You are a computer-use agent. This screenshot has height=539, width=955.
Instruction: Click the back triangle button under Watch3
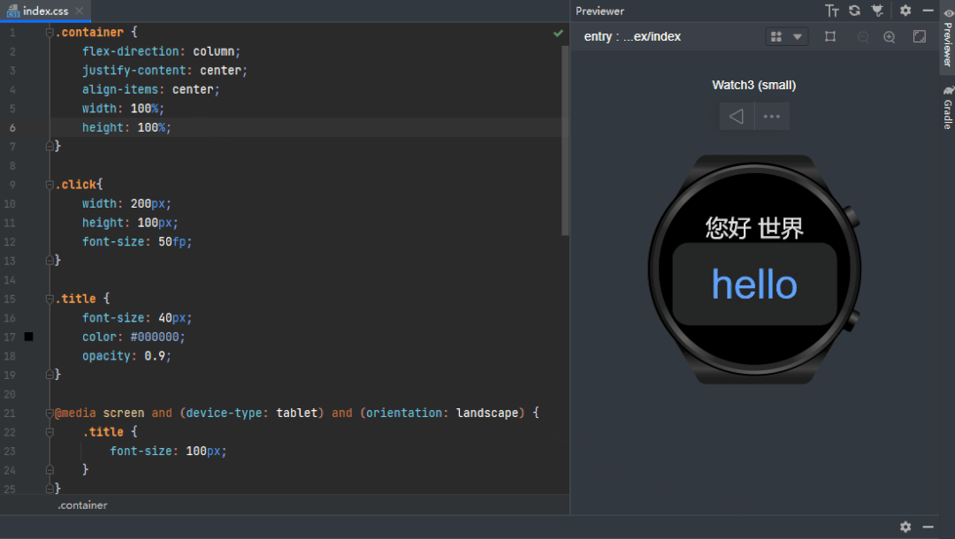(x=737, y=117)
